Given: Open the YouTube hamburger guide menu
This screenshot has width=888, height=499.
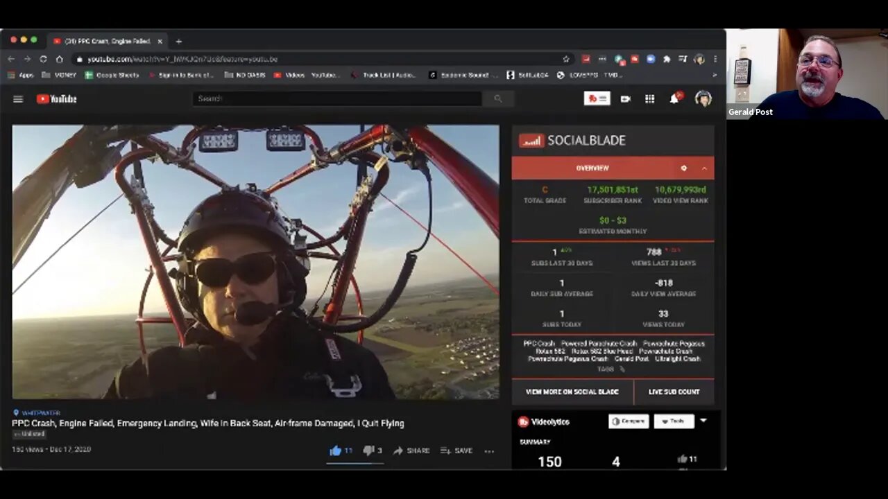Looking at the screenshot, I should [18, 99].
